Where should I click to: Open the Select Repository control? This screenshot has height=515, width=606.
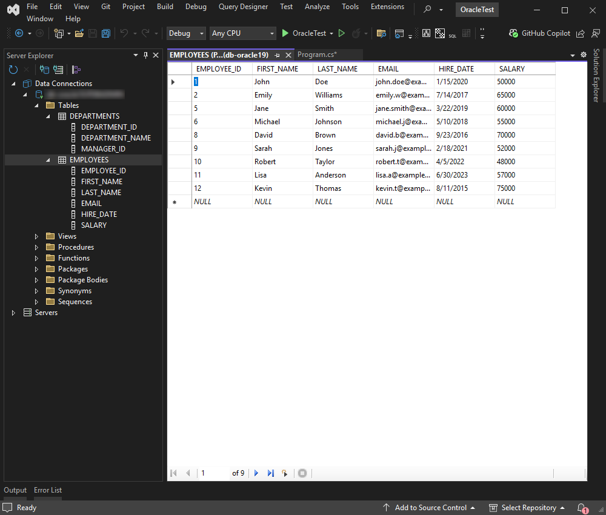coord(528,508)
